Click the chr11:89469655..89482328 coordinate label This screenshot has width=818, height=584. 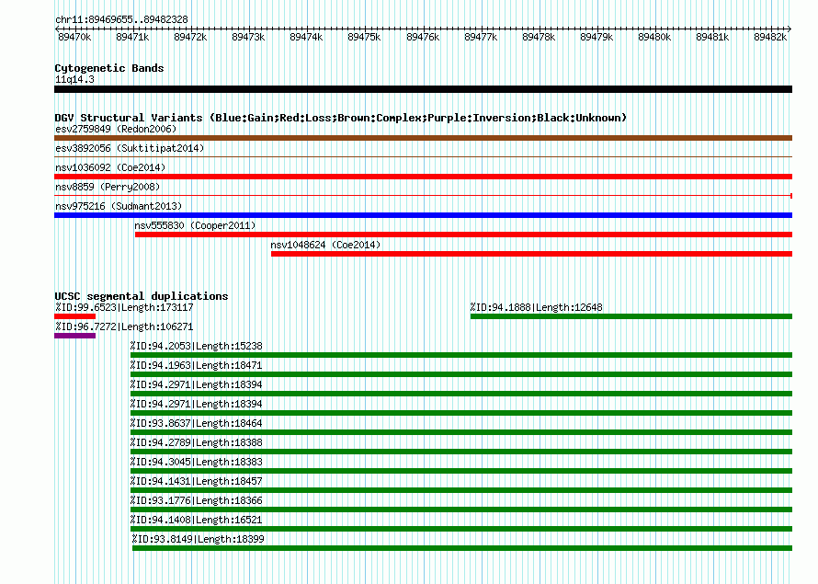click(121, 19)
